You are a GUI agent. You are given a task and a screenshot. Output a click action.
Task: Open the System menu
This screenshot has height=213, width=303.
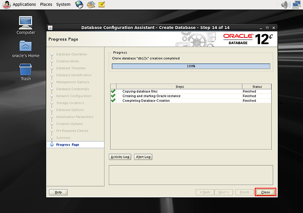[63, 4]
